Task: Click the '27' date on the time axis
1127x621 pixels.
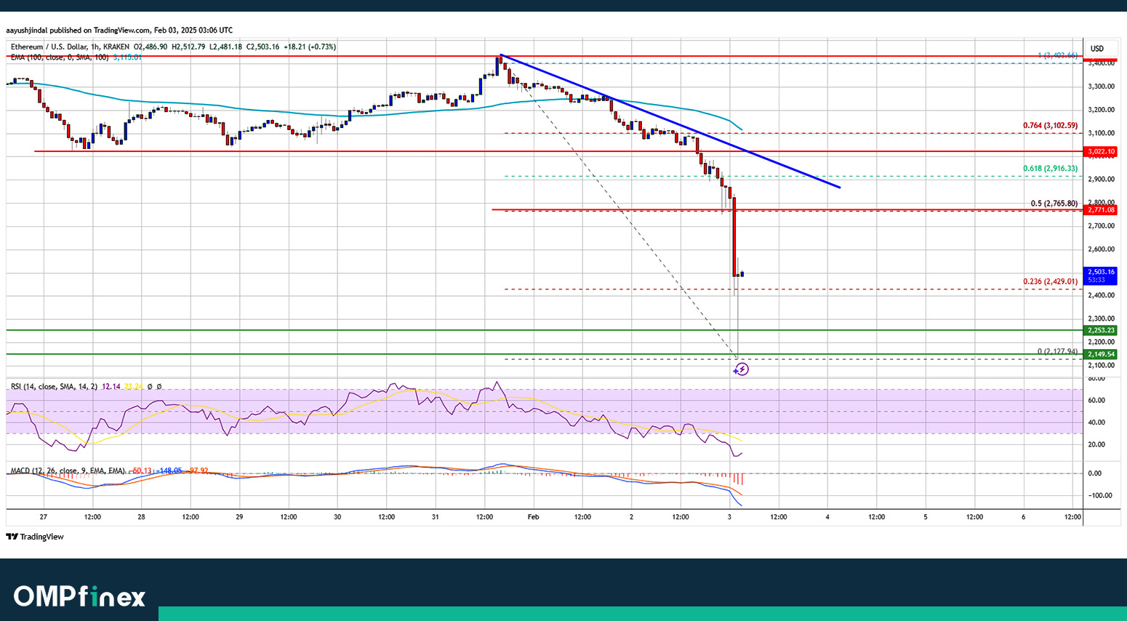Action: point(44,517)
